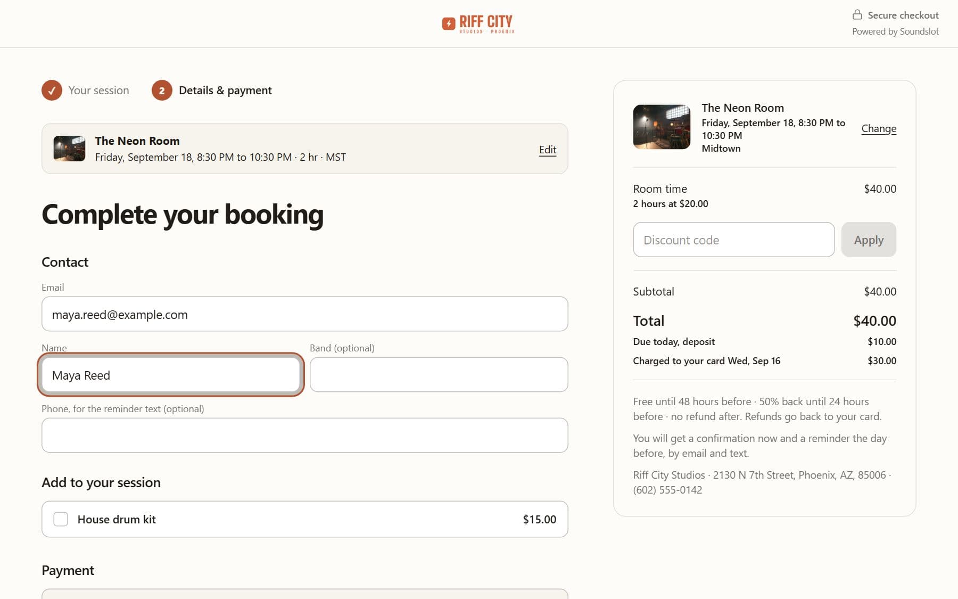Screen dimensions: 958x599
Task: Click the Discount code field
Action: 733,240
